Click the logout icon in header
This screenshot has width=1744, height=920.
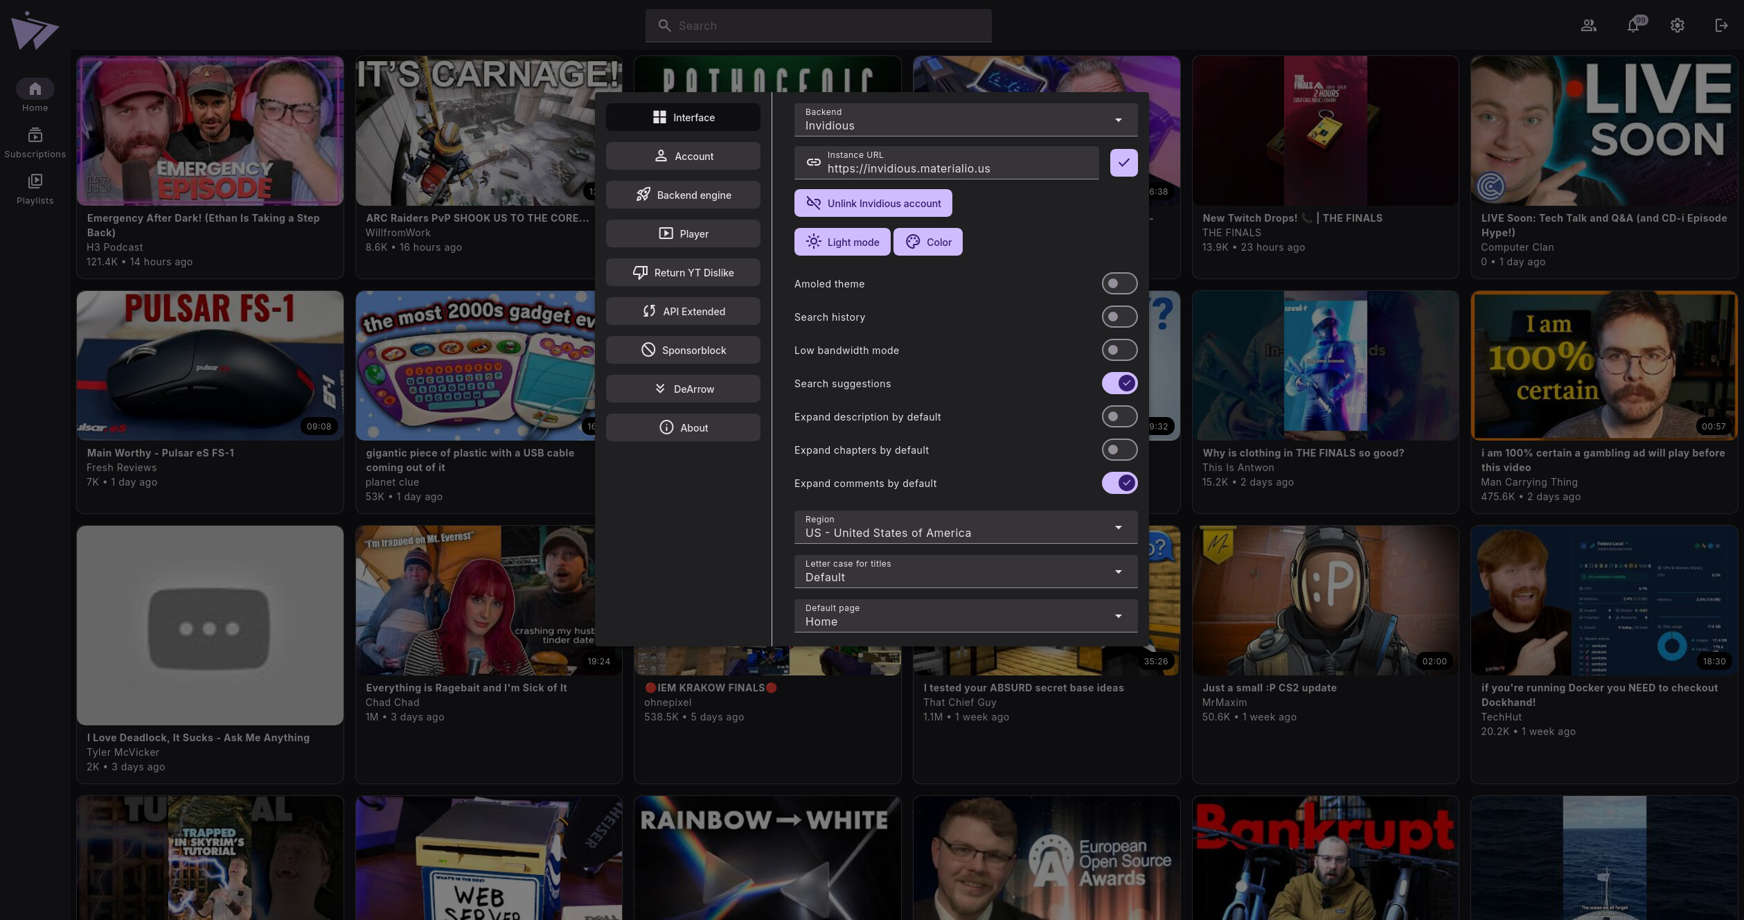[1721, 26]
